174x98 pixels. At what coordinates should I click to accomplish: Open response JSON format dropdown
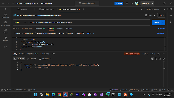click(x=19, y=59)
